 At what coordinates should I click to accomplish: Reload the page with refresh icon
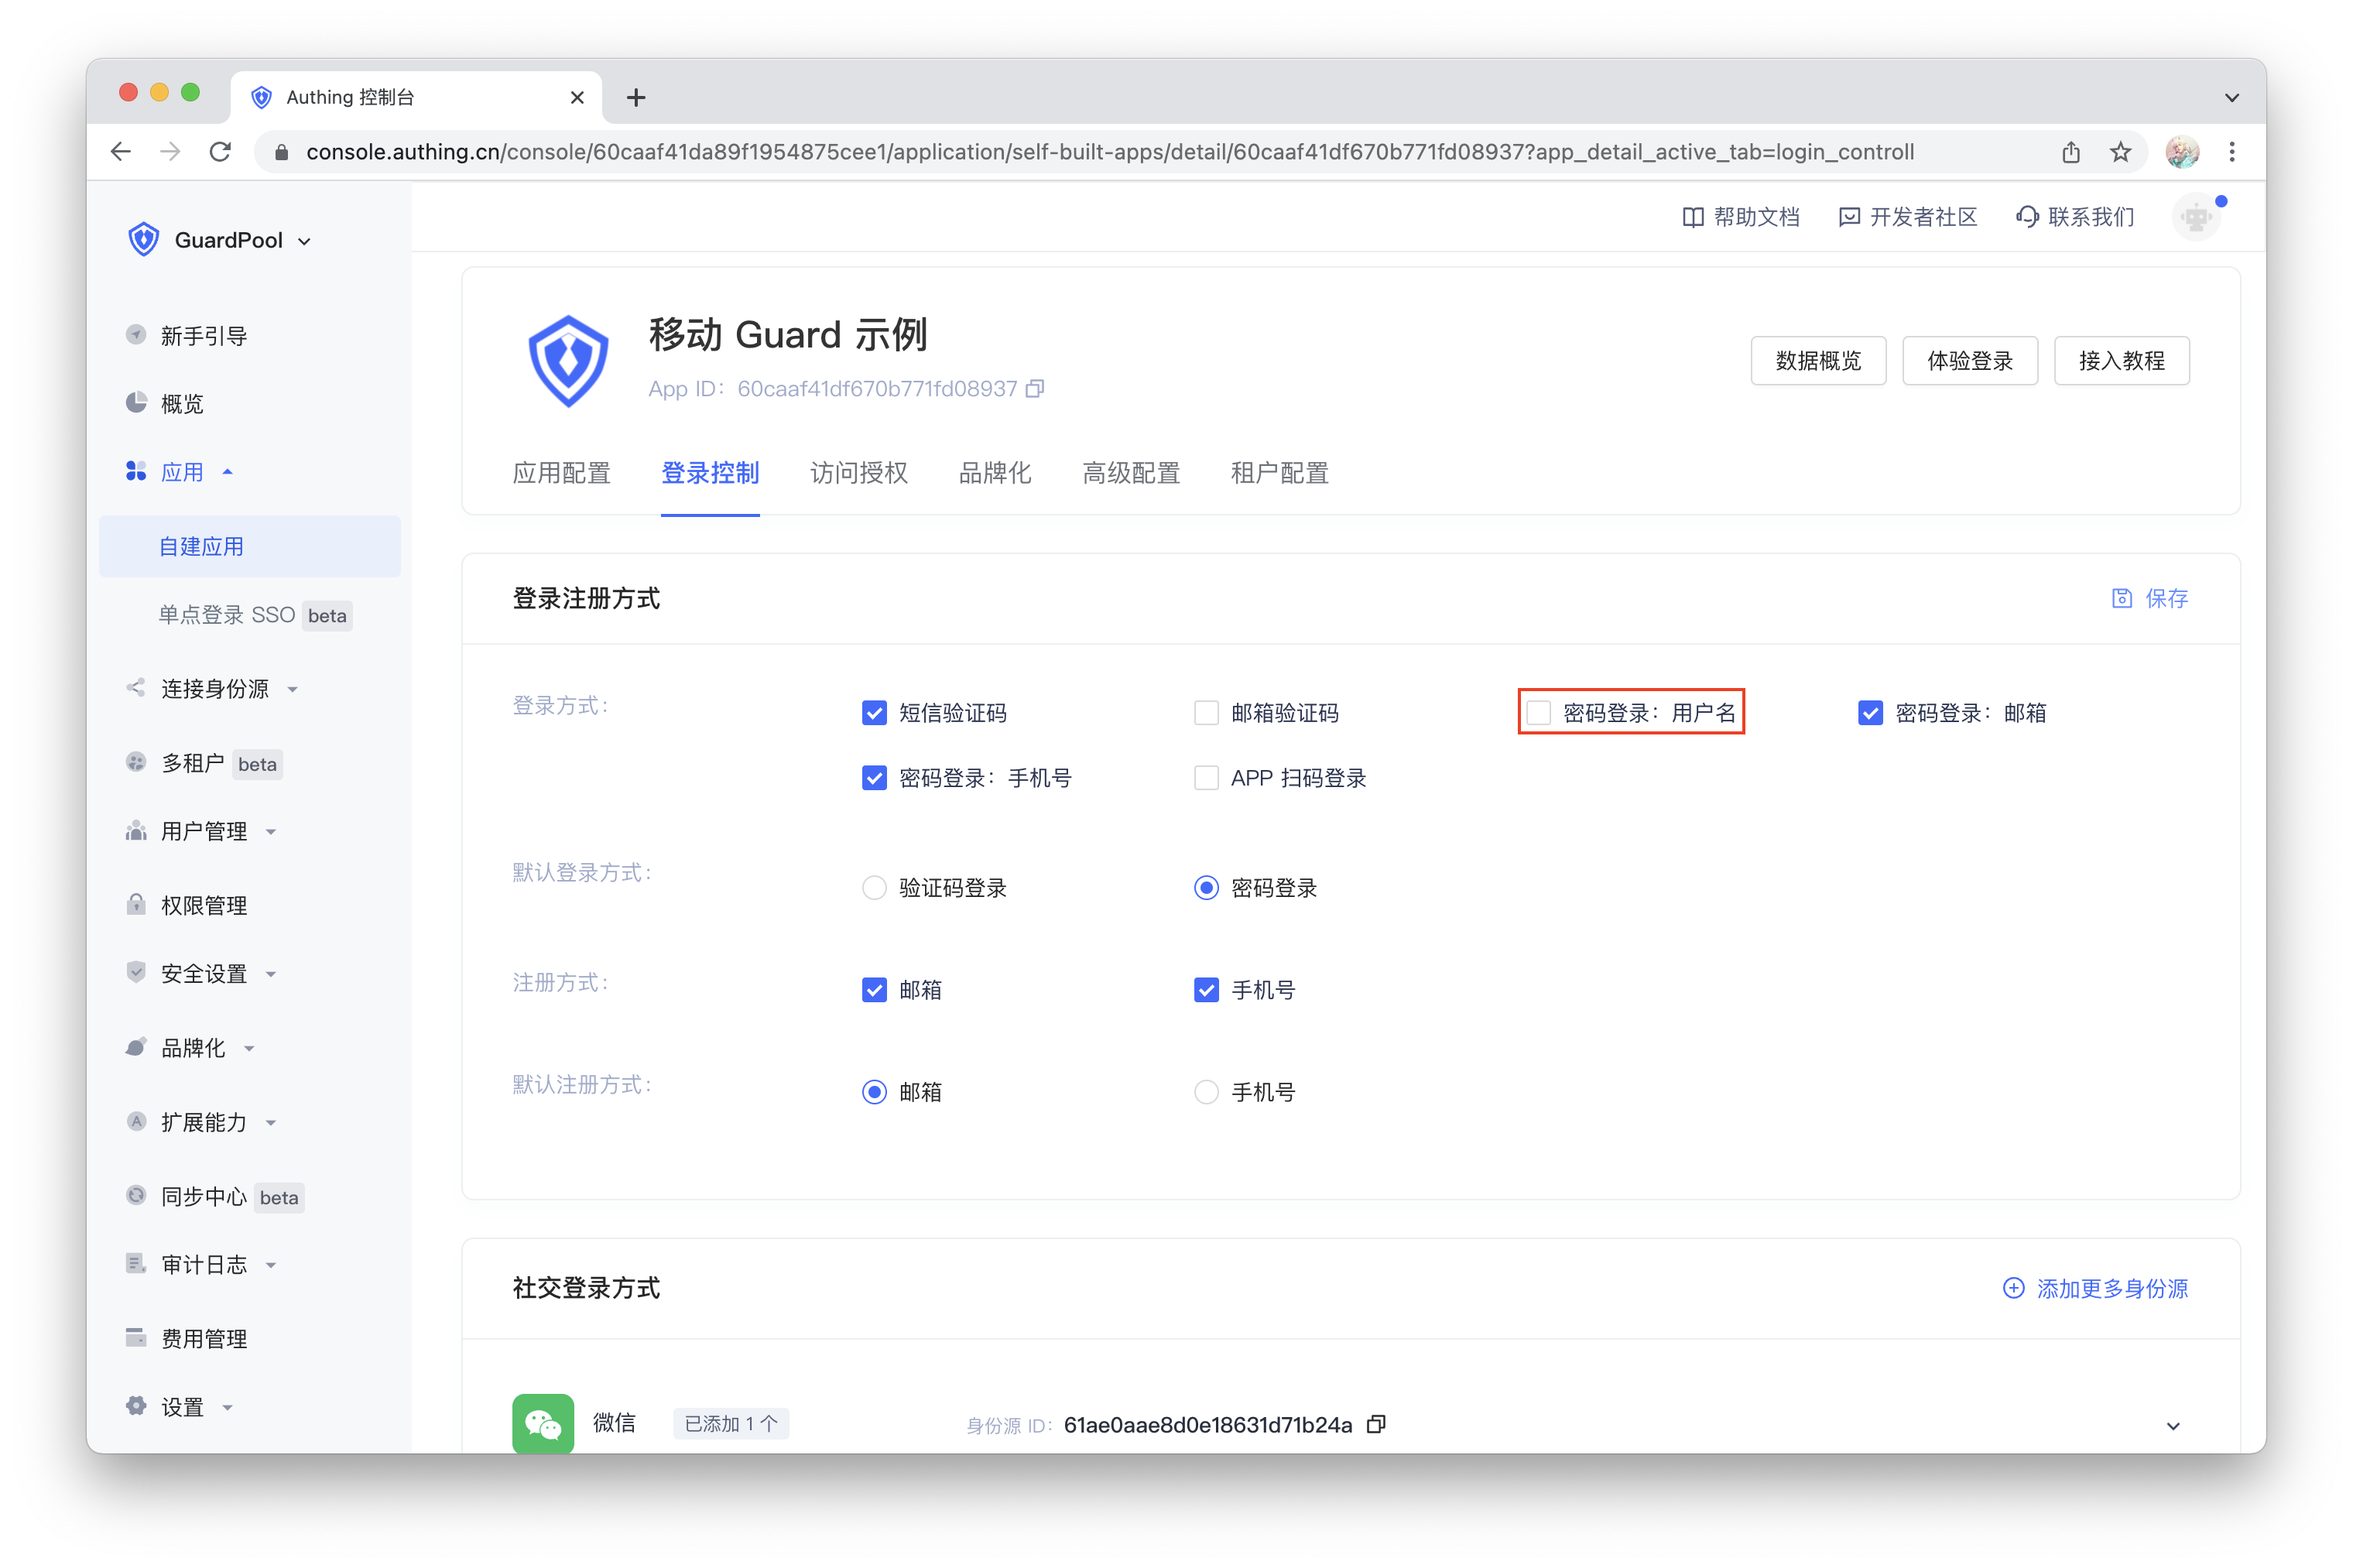click(221, 152)
